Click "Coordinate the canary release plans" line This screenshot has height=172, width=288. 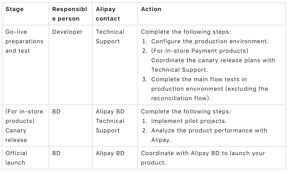click(213, 60)
